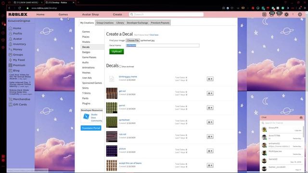Click the chat settings icon in Chat header
This screenshot has height=173, width=308.
(x=301, y=117)
